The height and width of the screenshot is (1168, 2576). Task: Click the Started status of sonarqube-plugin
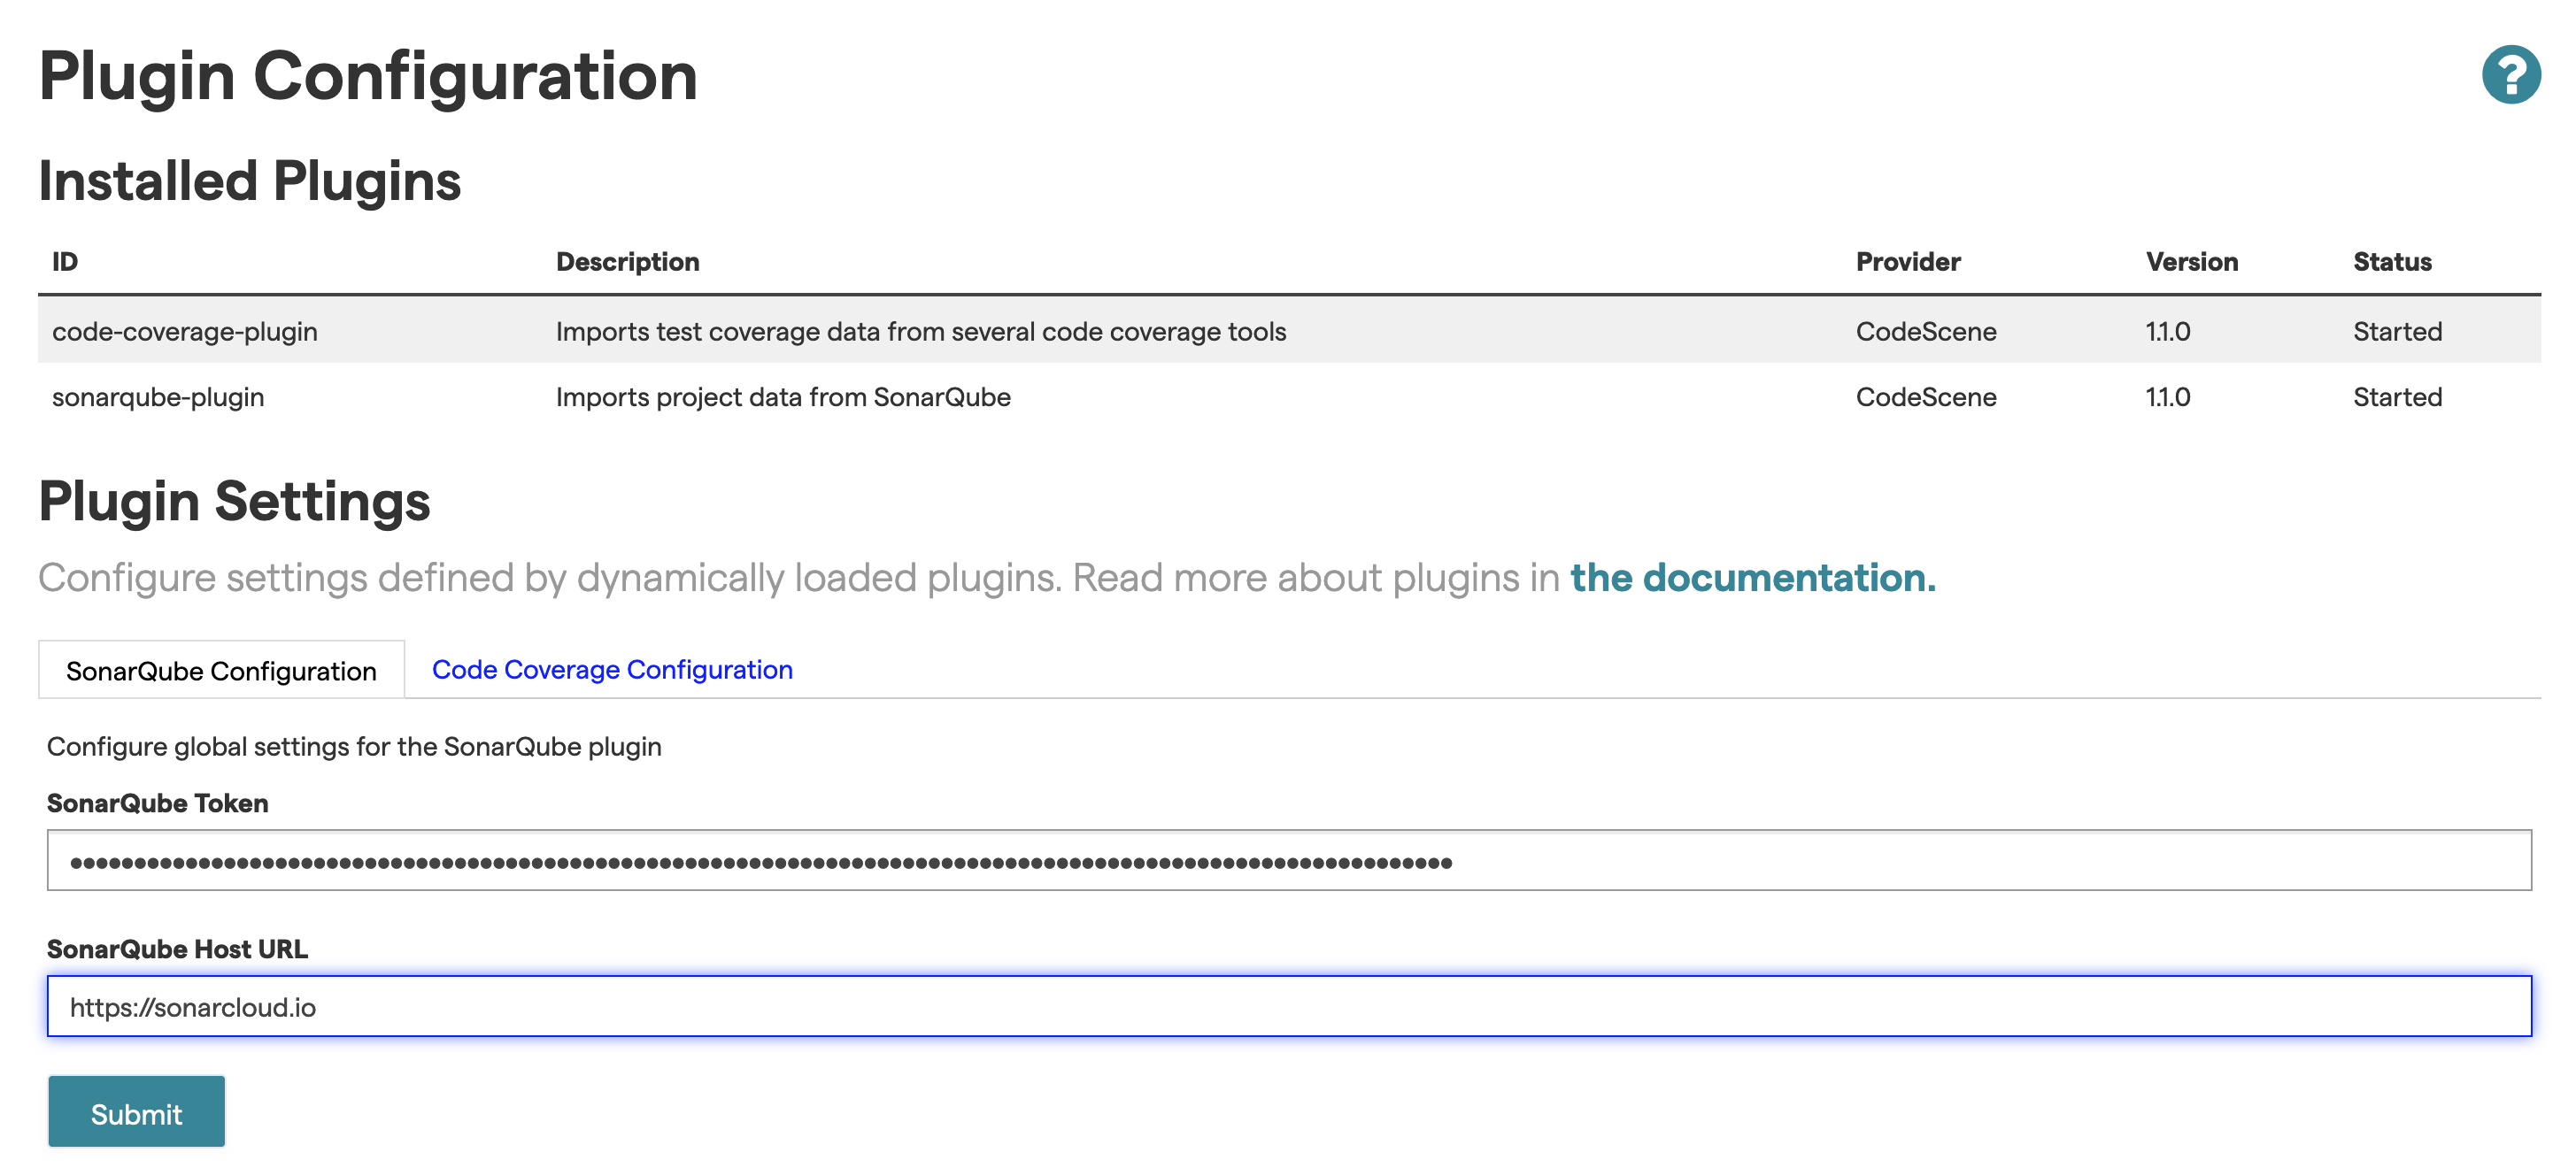pos(2396,397)
